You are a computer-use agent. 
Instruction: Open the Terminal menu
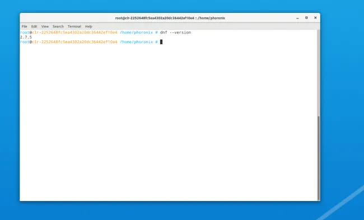click(74, 26)
